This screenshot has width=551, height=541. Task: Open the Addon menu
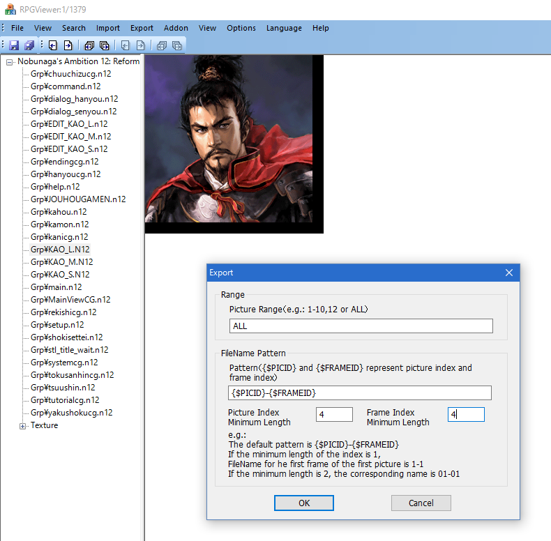(x=176, y=28)
